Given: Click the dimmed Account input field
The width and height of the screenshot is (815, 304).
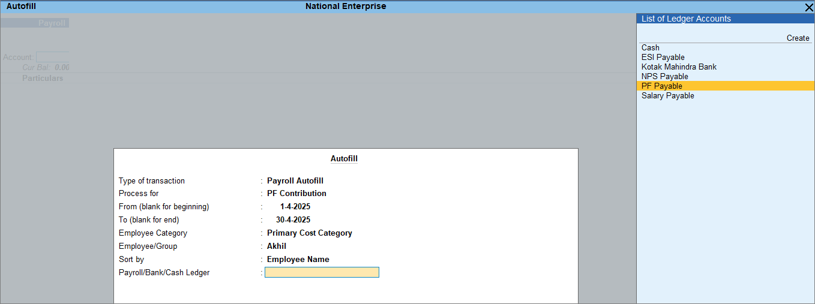Looking at the screenshot, I should click(x=53, y=58).
